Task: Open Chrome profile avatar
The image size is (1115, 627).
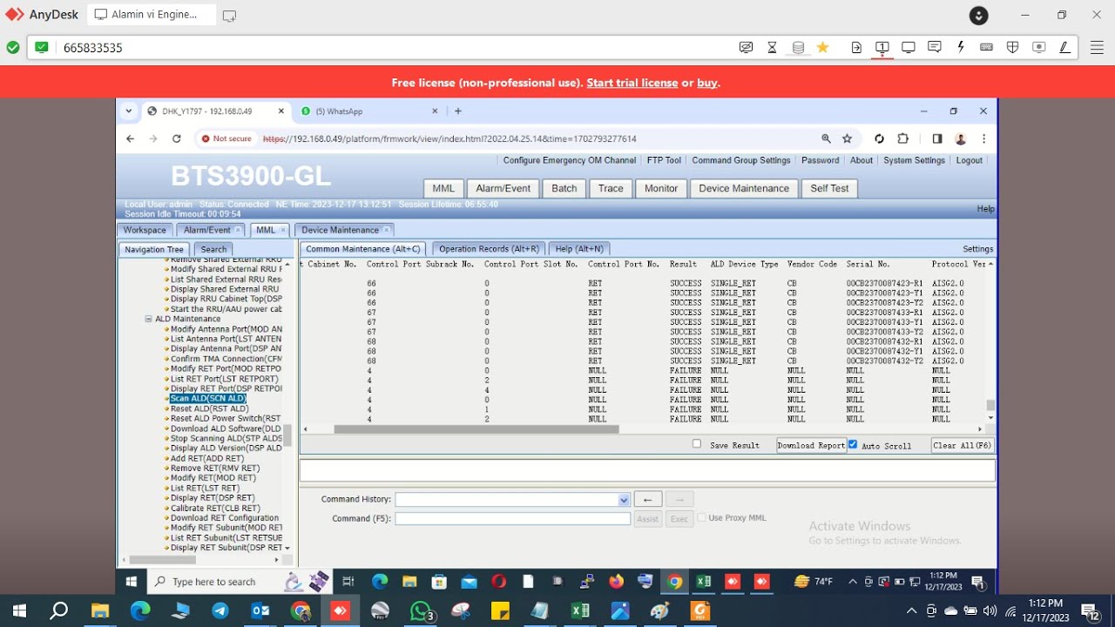Action: pyautogui.click(x=961, y=138)
